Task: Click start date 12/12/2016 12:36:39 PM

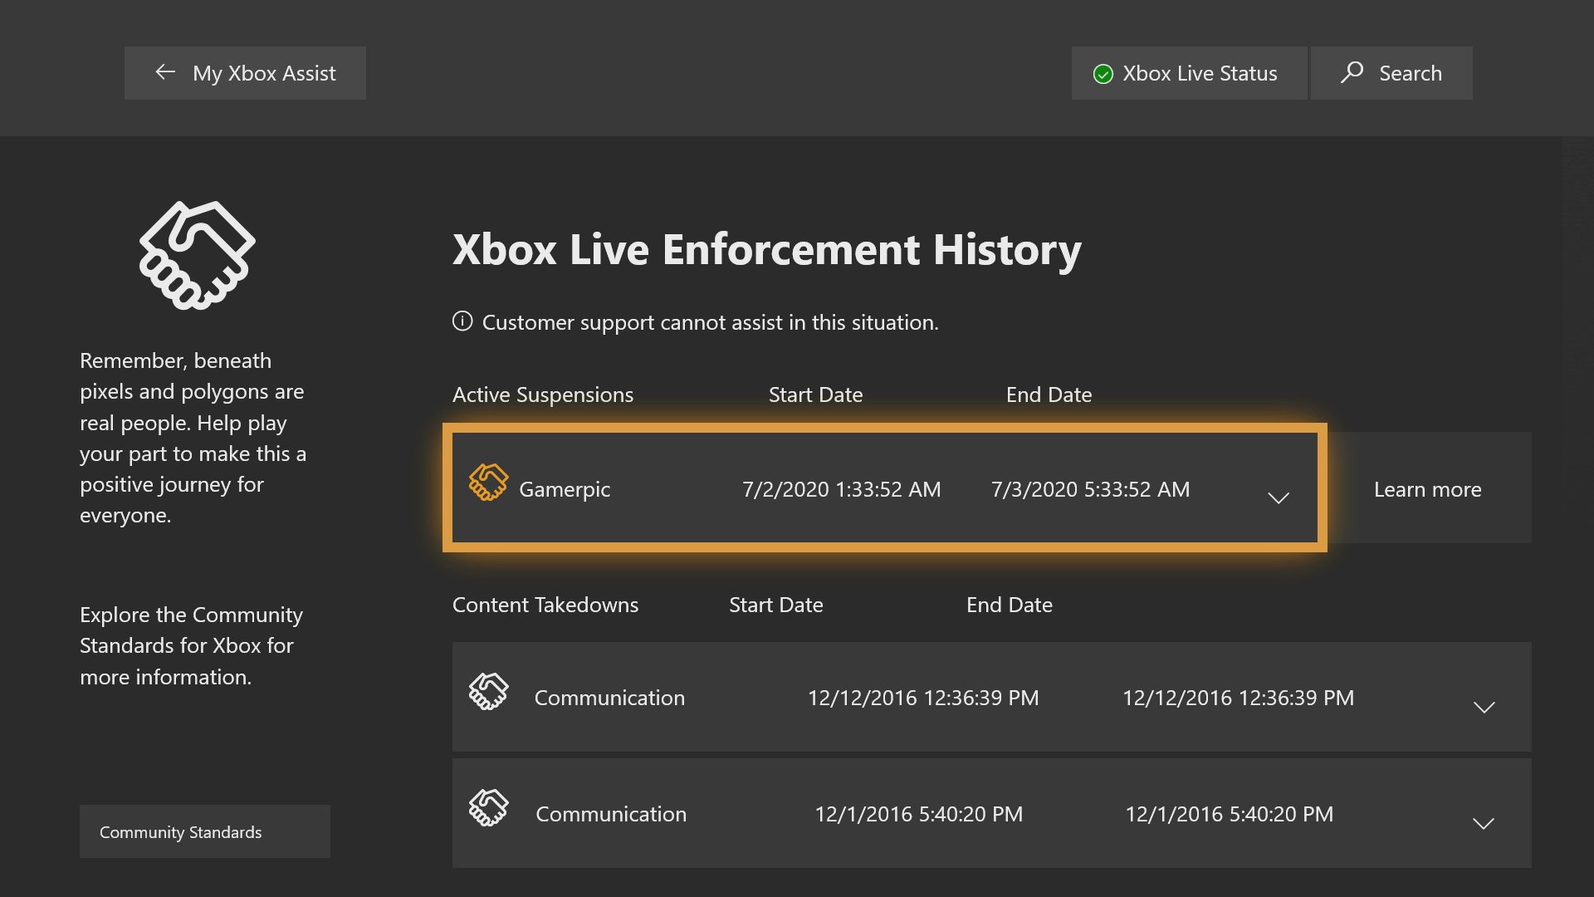Action: pos(923,698)
